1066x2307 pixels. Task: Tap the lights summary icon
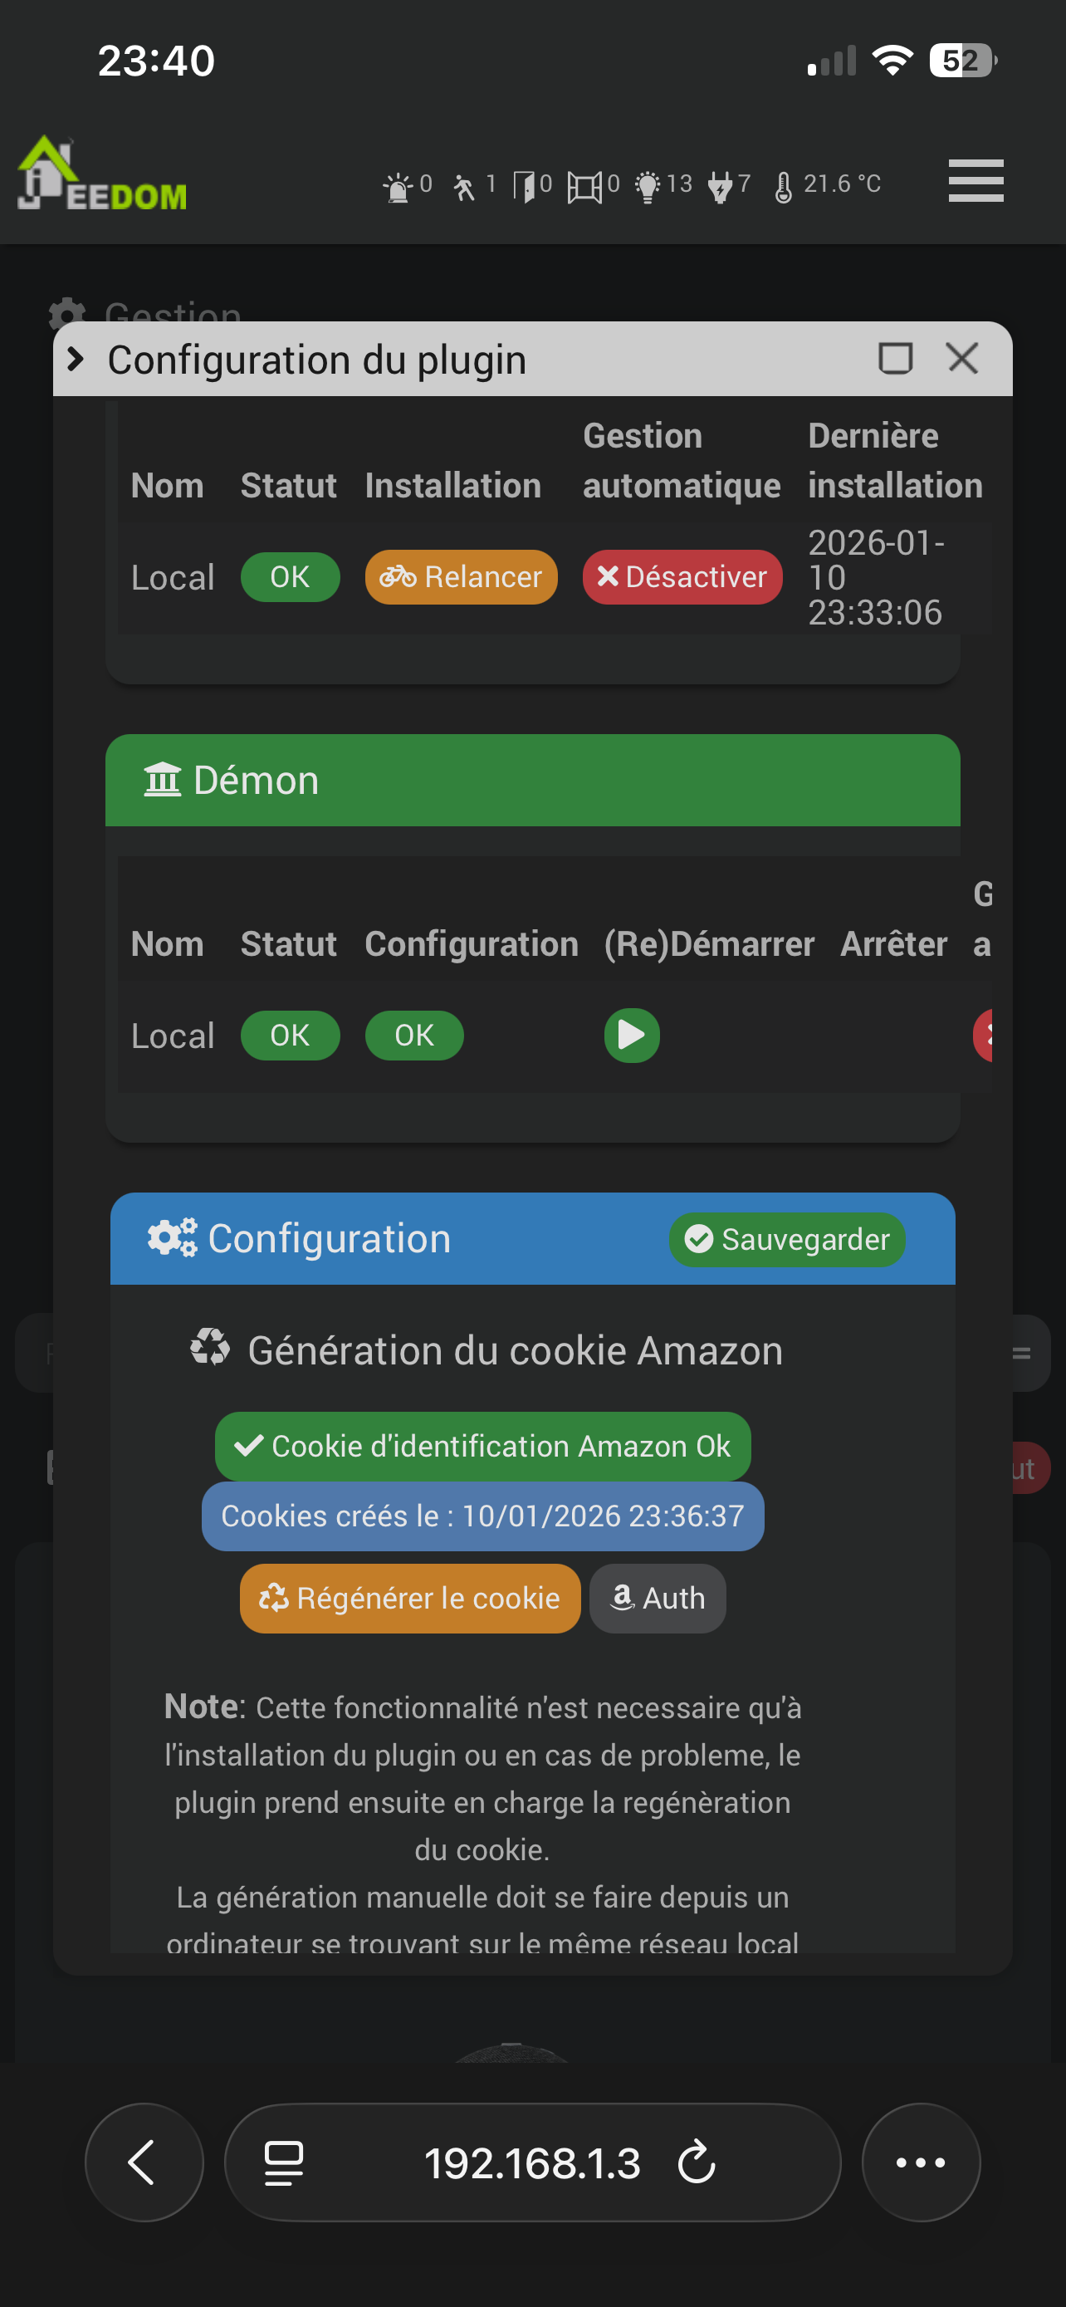coord(647,186)
